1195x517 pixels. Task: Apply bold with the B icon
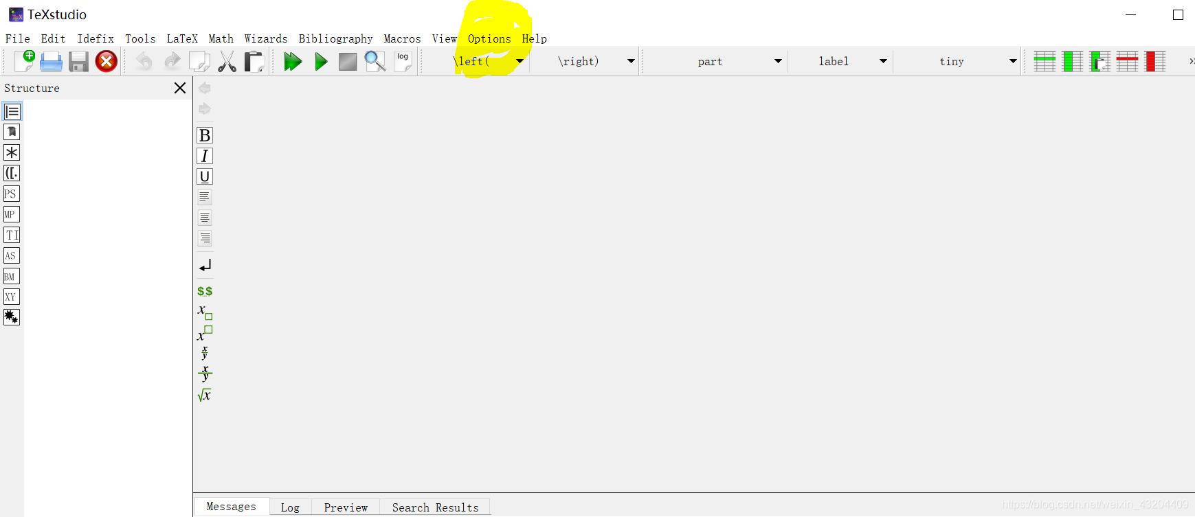(205, 135)
